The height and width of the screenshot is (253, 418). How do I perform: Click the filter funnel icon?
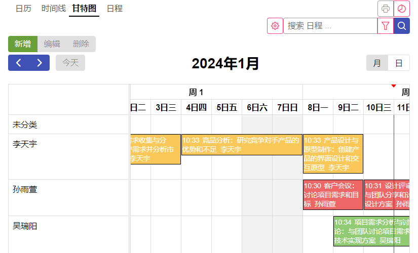pos(386,26)
